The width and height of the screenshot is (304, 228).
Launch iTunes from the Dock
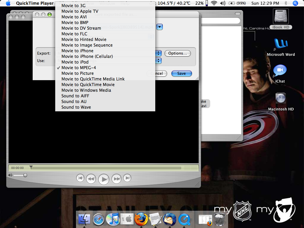[x=113, y=219]
